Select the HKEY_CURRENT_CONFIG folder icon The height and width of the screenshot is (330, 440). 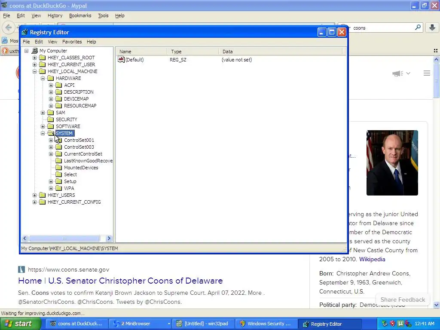tap(43, 202)
